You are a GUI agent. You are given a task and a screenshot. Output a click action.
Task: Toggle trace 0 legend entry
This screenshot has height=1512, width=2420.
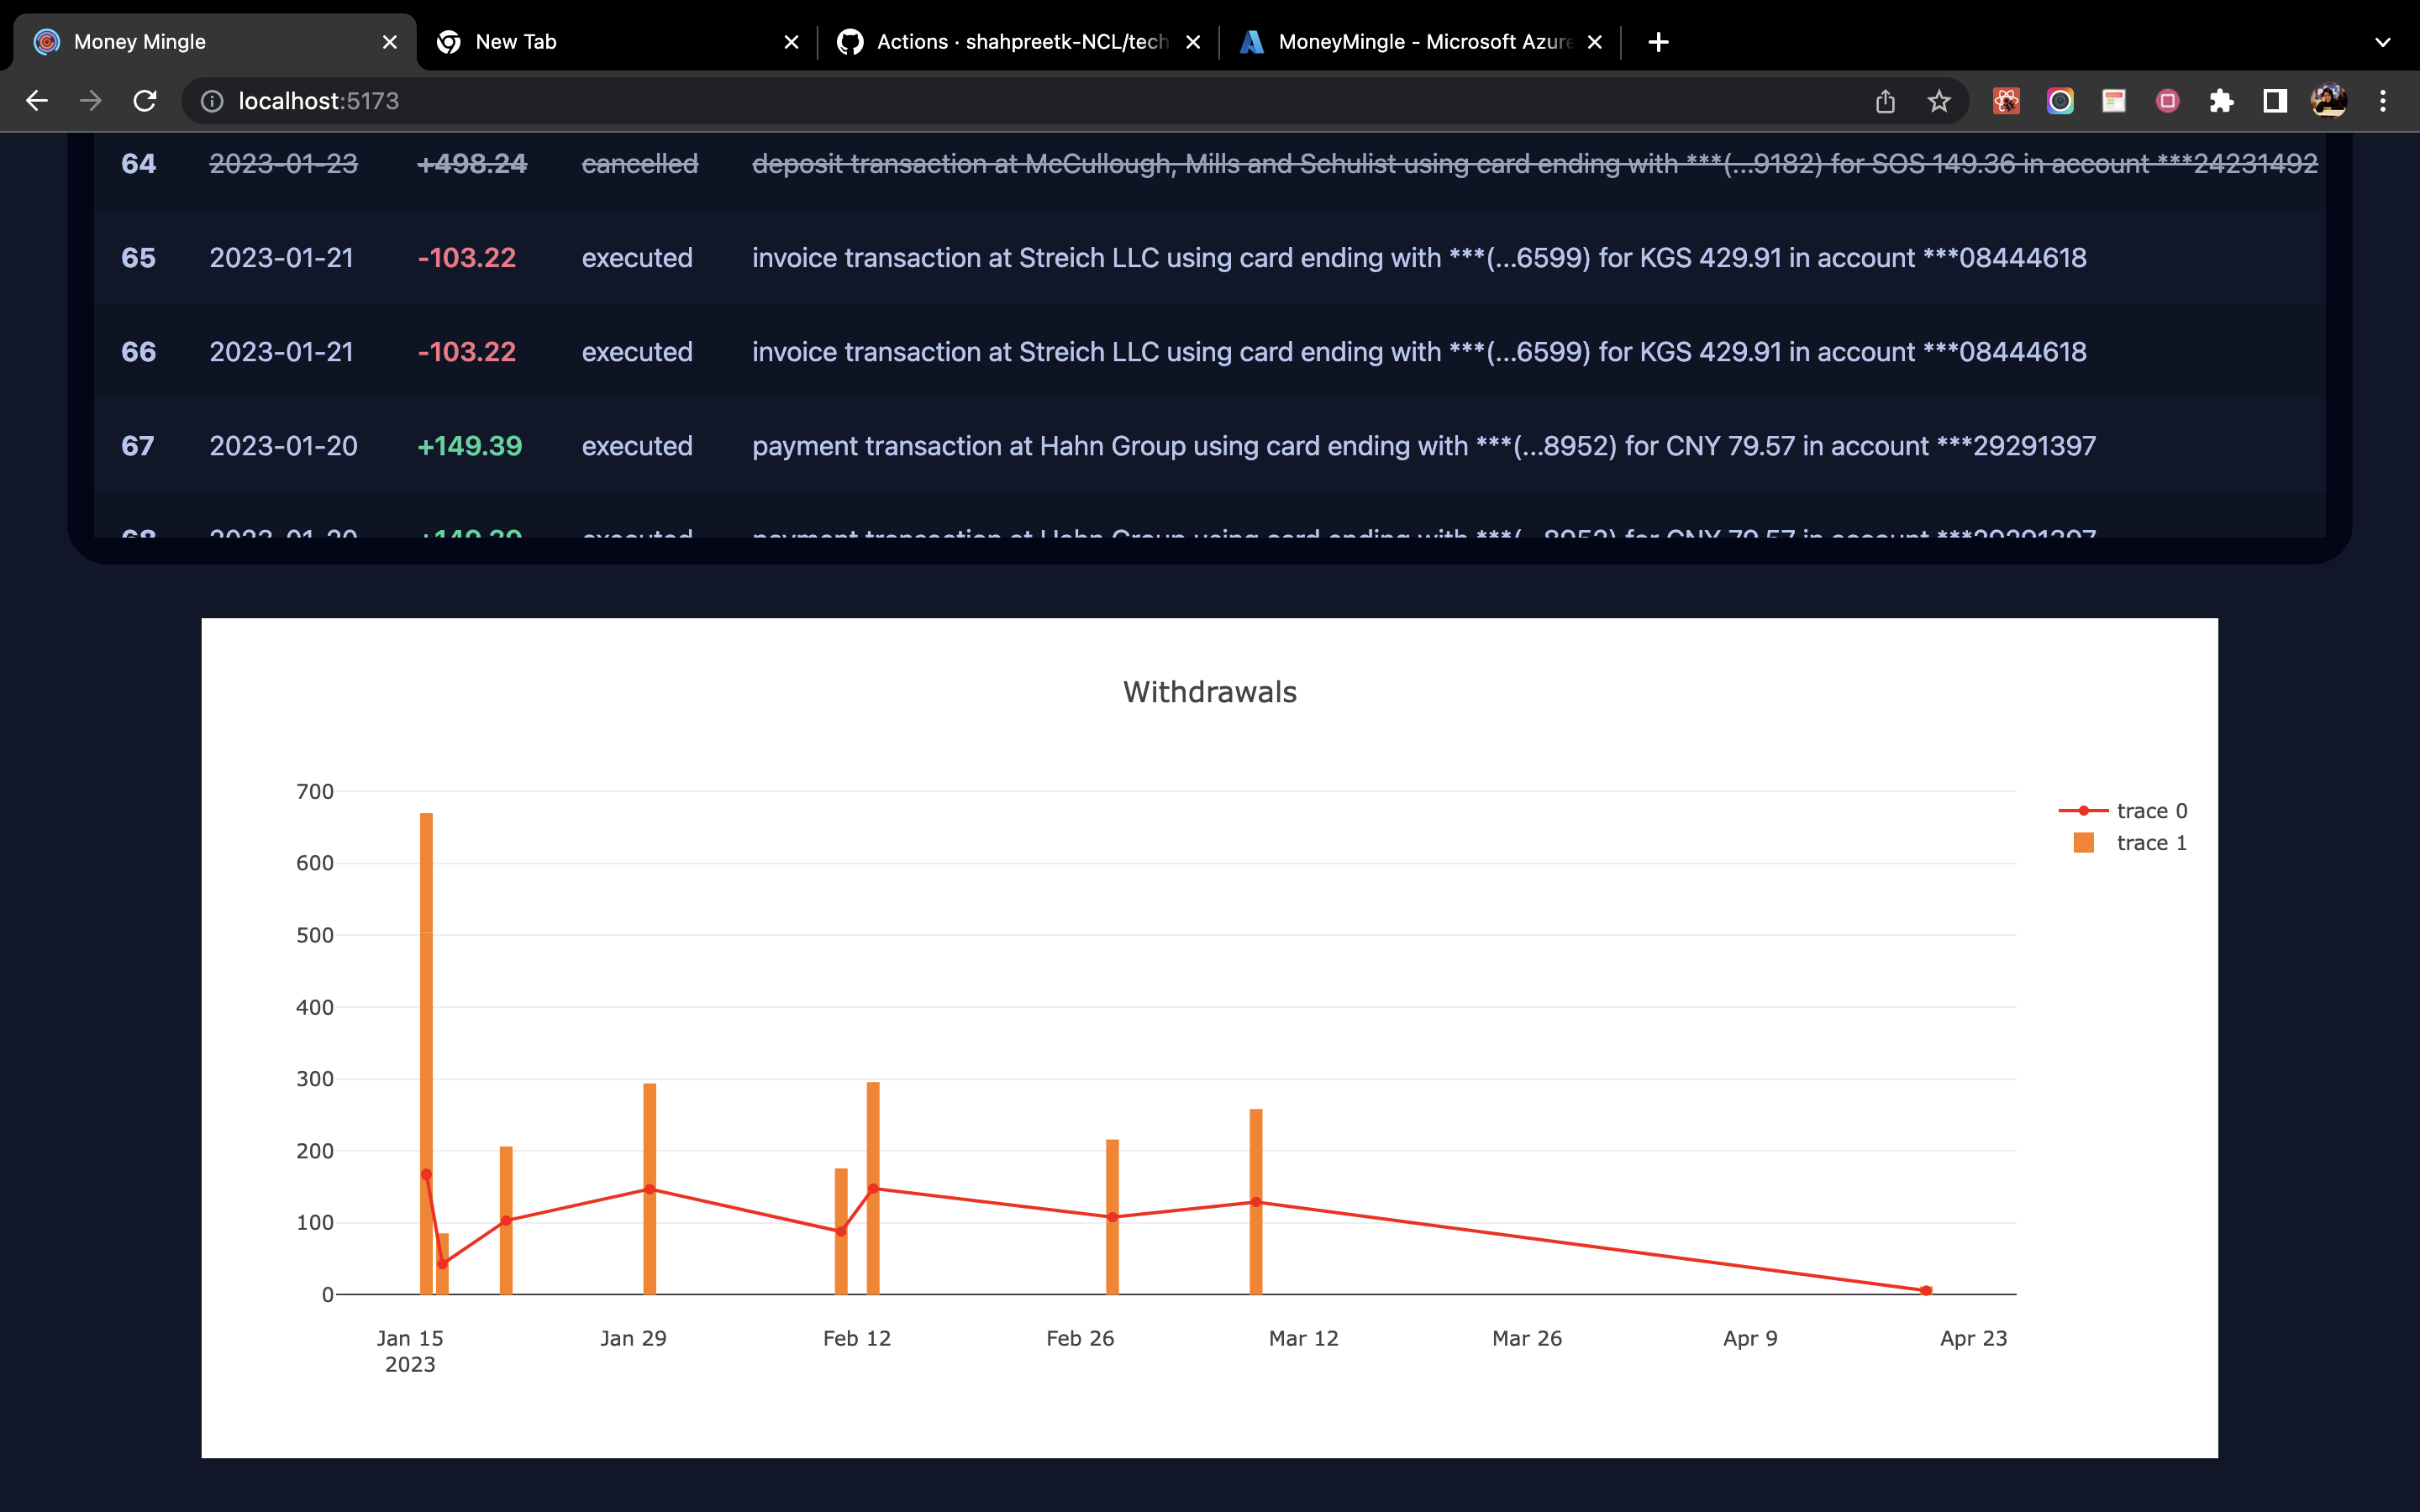tap(2150, 811)
